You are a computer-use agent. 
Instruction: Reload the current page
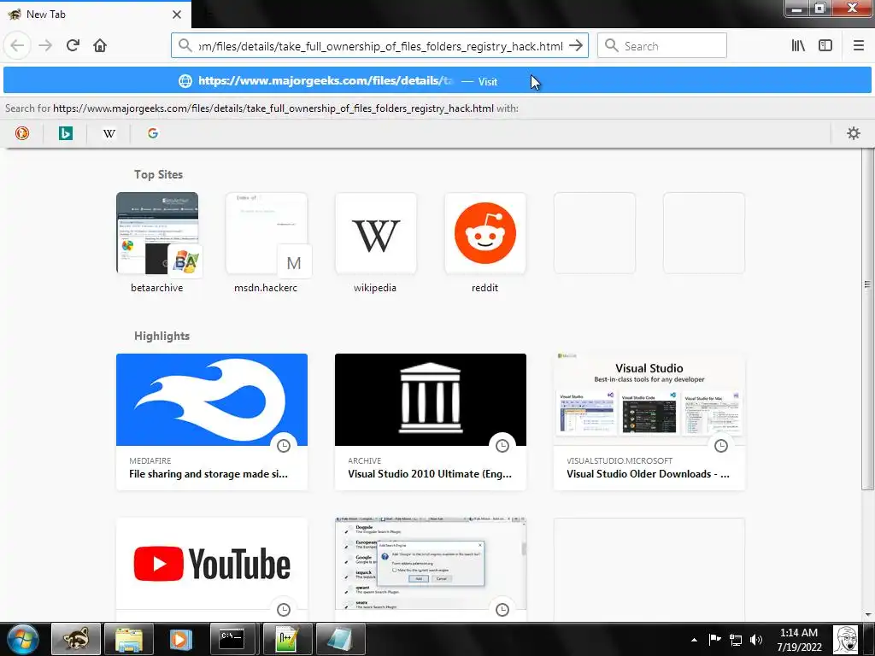click(x=73, y=45)
